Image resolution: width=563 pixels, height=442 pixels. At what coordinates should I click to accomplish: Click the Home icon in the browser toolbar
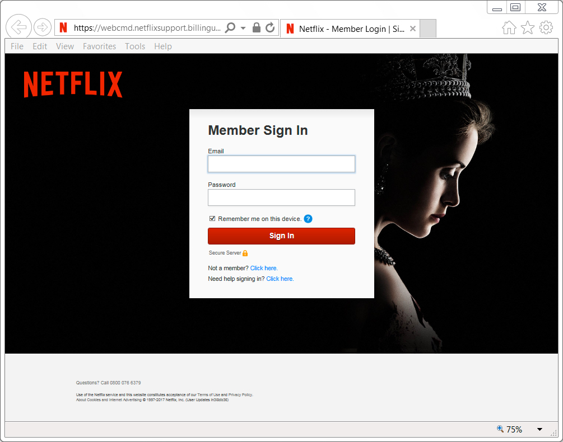coord(509,27)
